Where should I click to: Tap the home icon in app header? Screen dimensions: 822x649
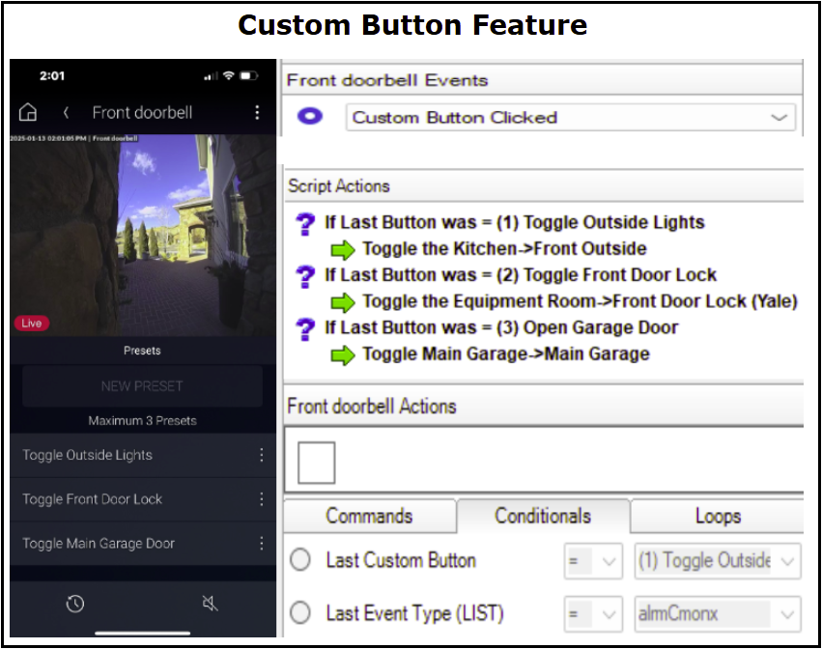point(28,112)
